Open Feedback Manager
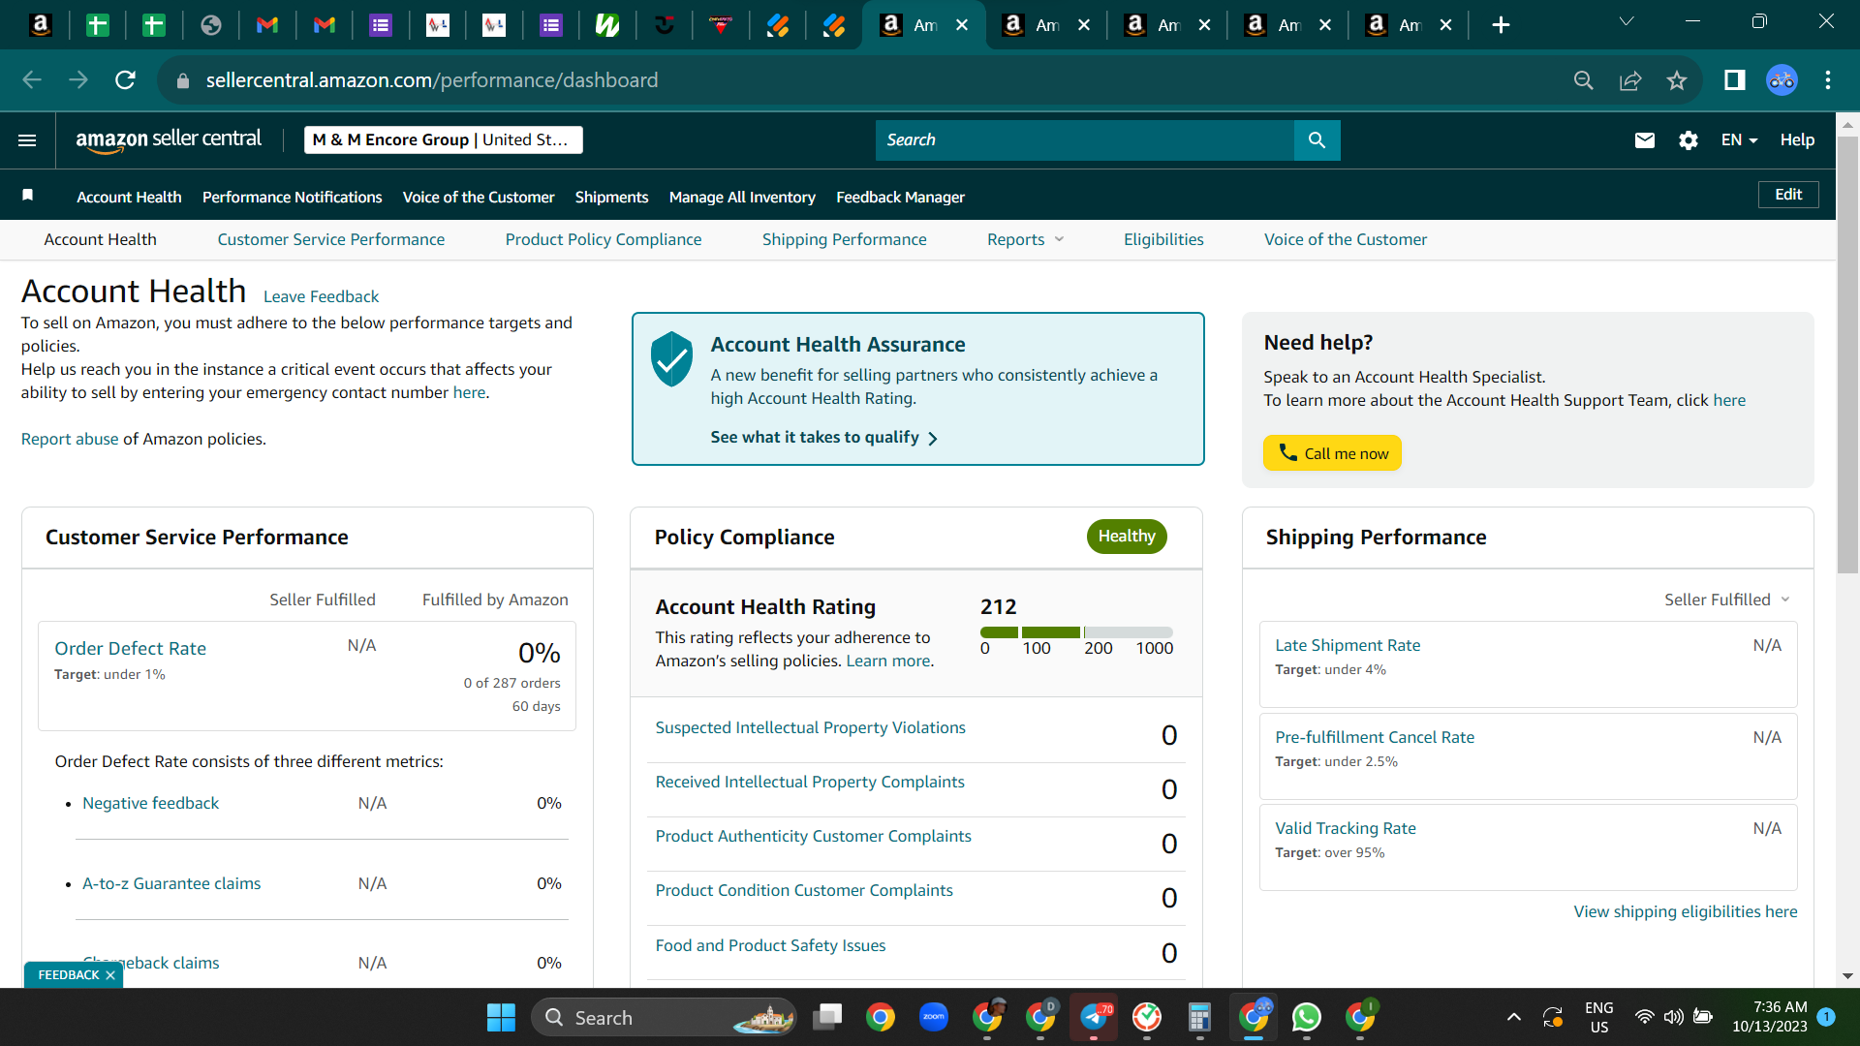The height and width of the screenshot is (1046, 1860). (901, 197)
